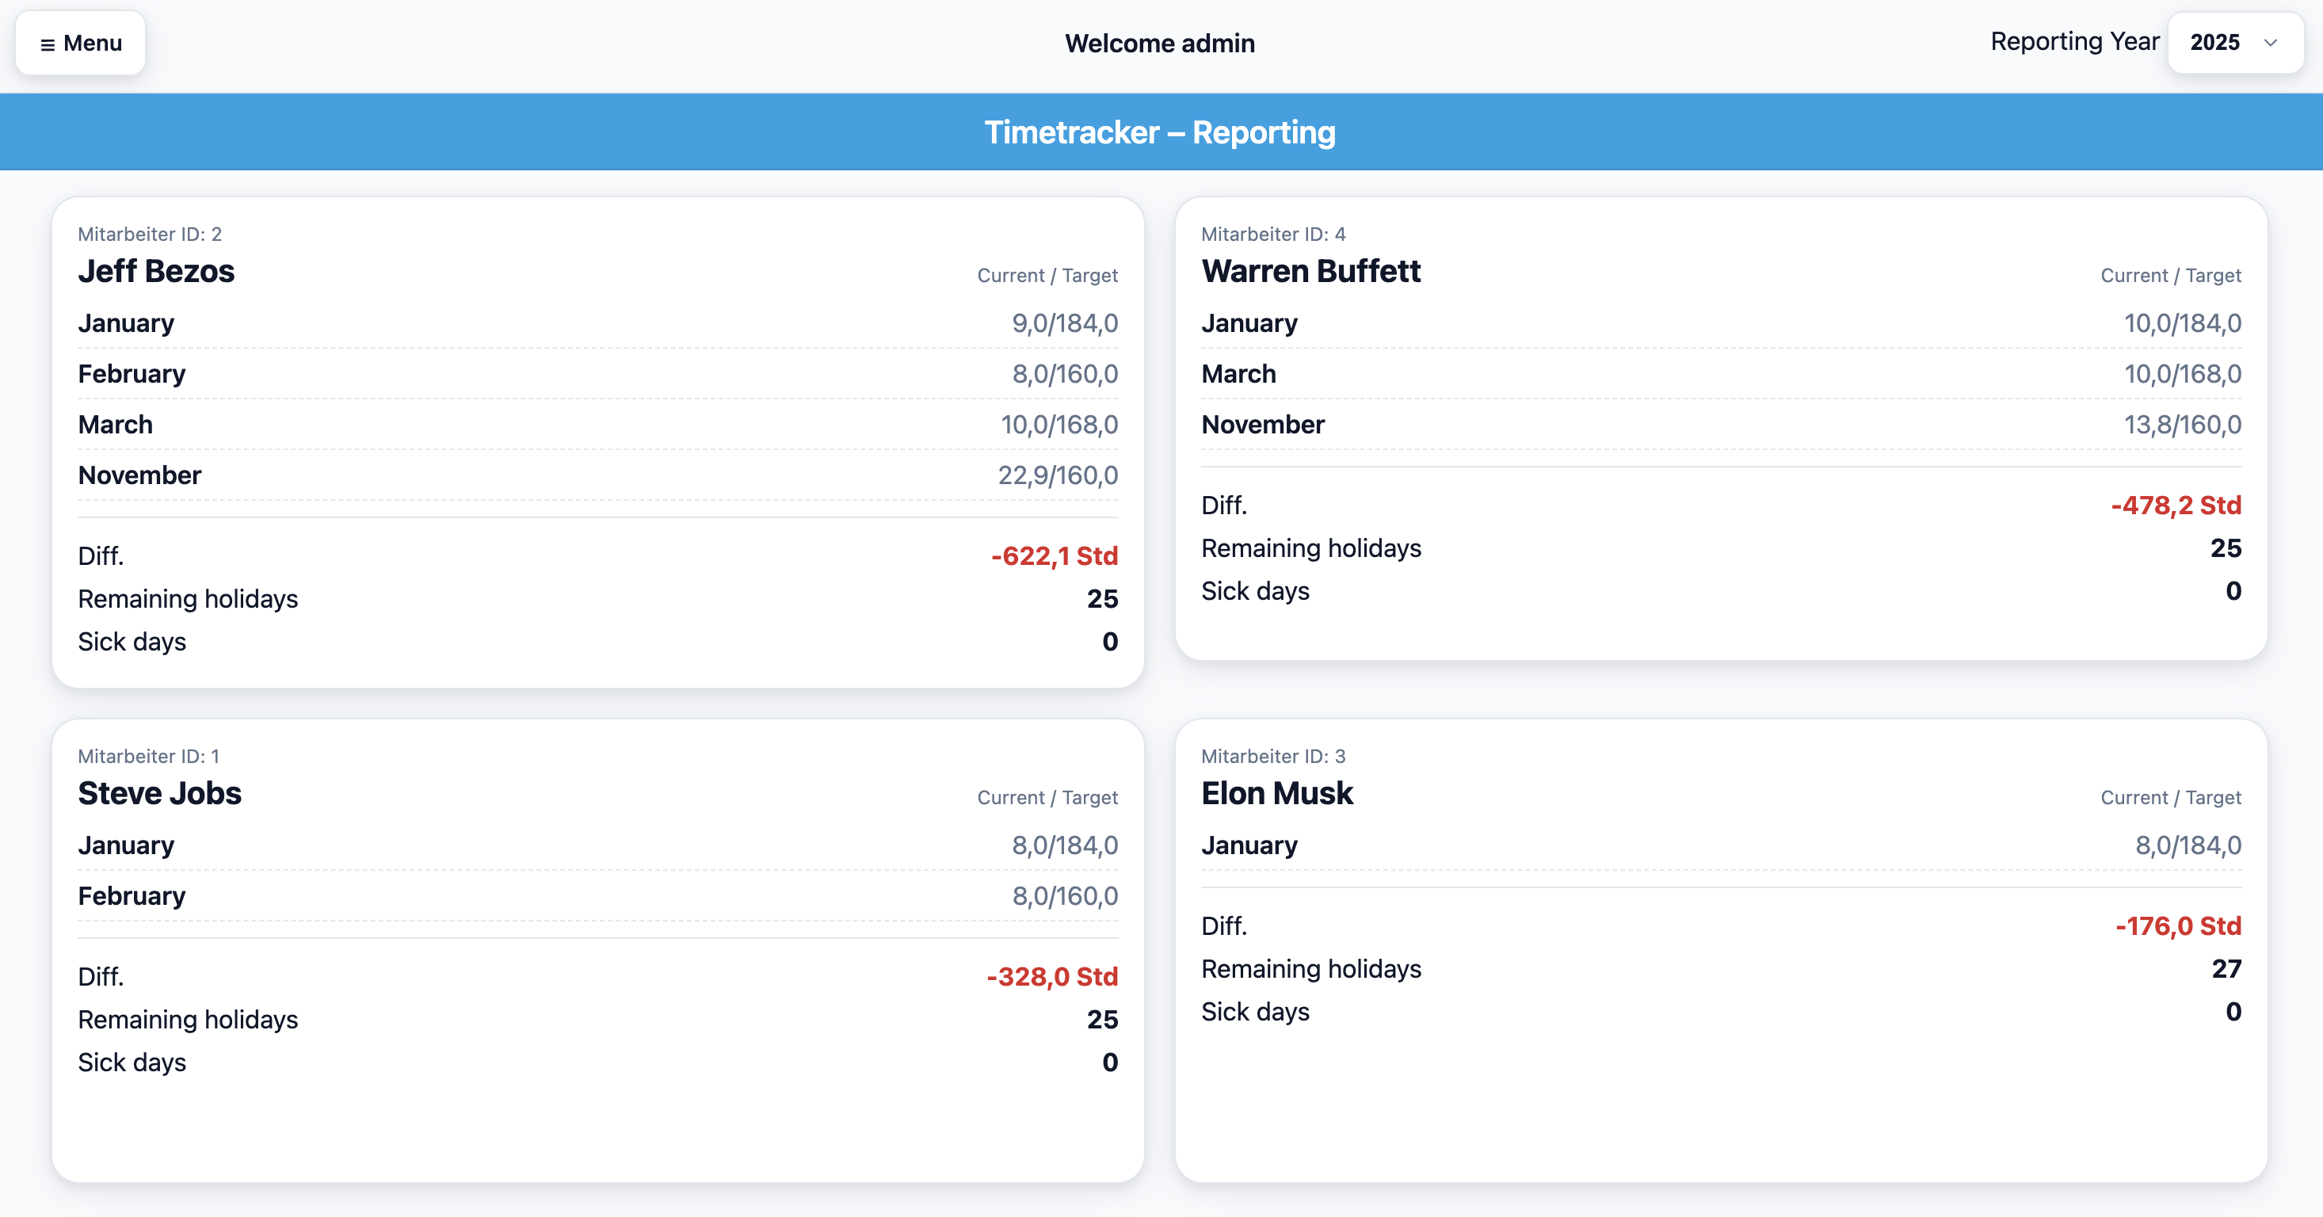This screenshot has height=1217, width=2323.
Task: Click the March month label in Warren Buffett card
Action: 1239,374
